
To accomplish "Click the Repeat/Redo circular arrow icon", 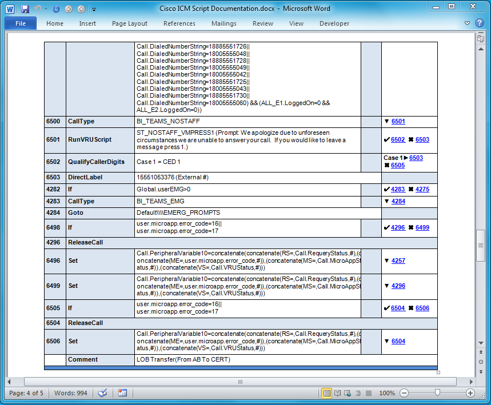I will tap(57, 9).
